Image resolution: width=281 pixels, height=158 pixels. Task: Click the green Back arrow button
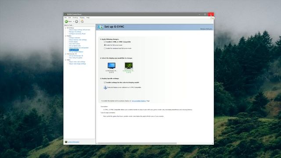[x=66, y=22]
